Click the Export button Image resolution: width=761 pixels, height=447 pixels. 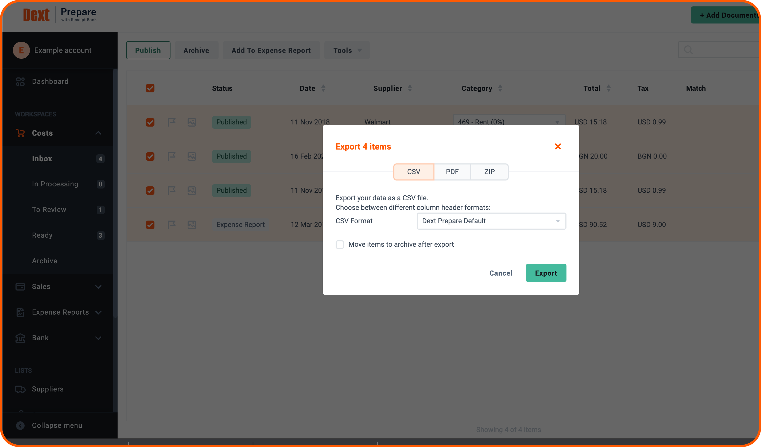tap(546, 272)
